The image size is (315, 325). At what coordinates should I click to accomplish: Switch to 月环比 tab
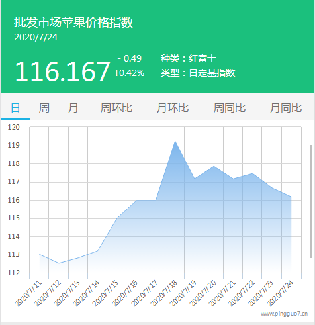point(173,108)
